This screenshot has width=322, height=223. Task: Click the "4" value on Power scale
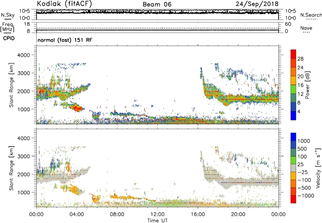(299, 111)
